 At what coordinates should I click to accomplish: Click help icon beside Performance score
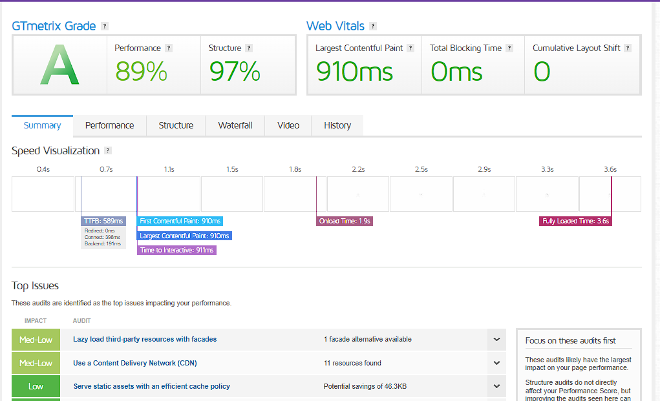click(168, 48)
